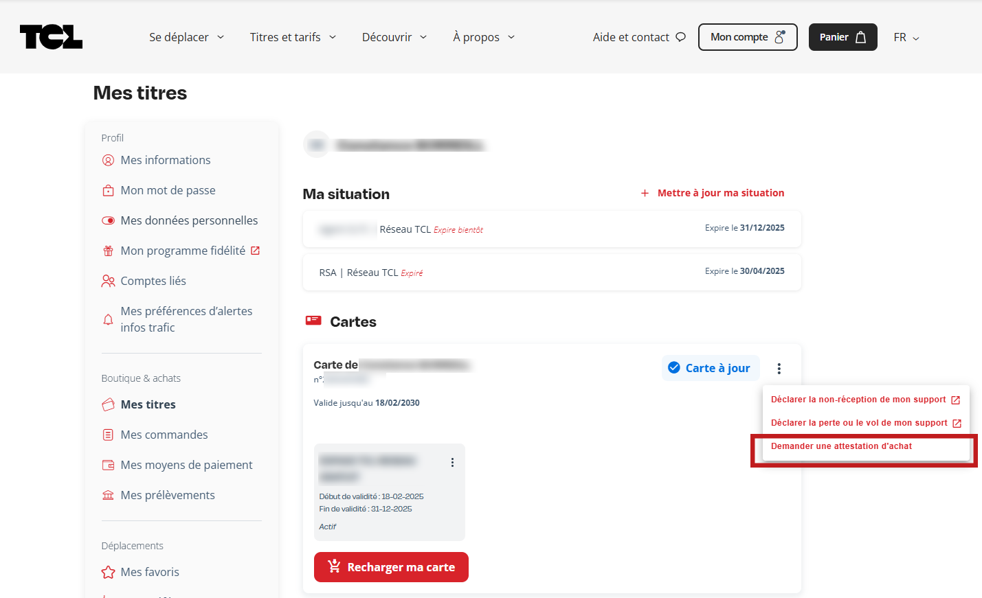Viewport: 982px width, 598px height.
Task: Click the red card icon beside Cartes
Action: (x=313, y=321)
